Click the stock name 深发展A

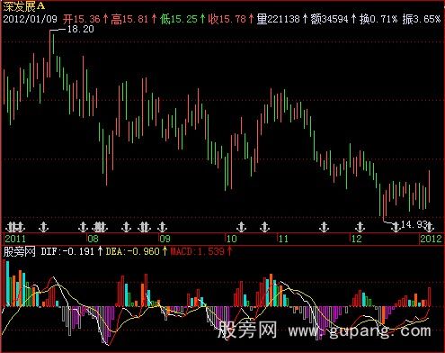tap(24, 5)
